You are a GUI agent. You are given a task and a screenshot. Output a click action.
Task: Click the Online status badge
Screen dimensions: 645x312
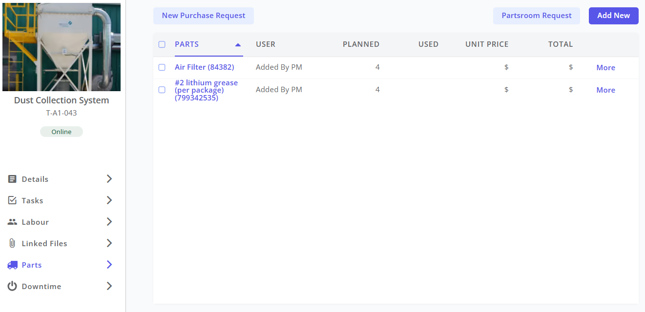(x=62, y=132)
